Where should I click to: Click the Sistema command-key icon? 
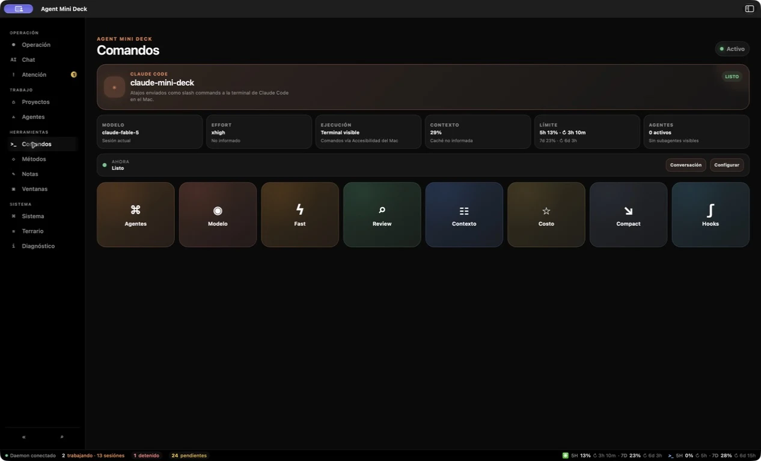pos(13,216)
